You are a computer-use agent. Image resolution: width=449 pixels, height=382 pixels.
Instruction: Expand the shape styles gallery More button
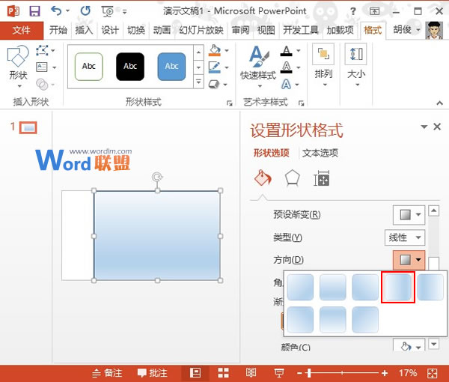(x=198, y=82)
